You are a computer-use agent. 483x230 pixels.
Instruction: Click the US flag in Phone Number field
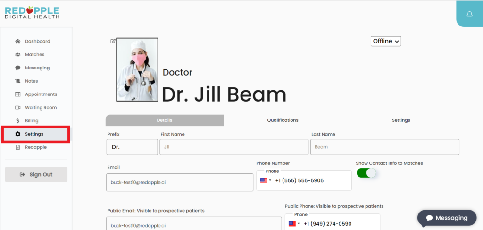pyautogui.click(x=264, y=181)
